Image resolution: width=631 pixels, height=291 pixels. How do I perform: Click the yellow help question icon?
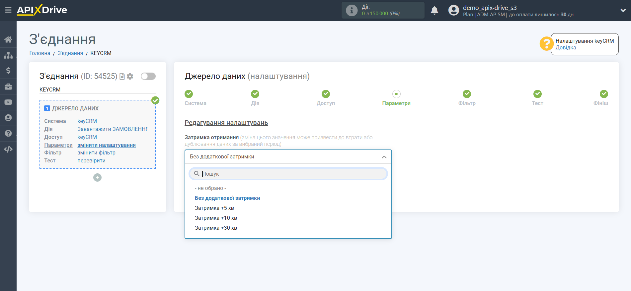click(x=546, y=44)
